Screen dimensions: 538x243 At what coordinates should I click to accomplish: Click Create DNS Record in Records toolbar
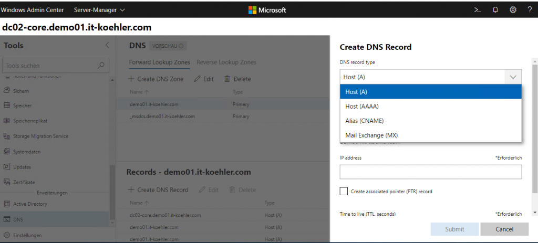(x=158, y=190)
